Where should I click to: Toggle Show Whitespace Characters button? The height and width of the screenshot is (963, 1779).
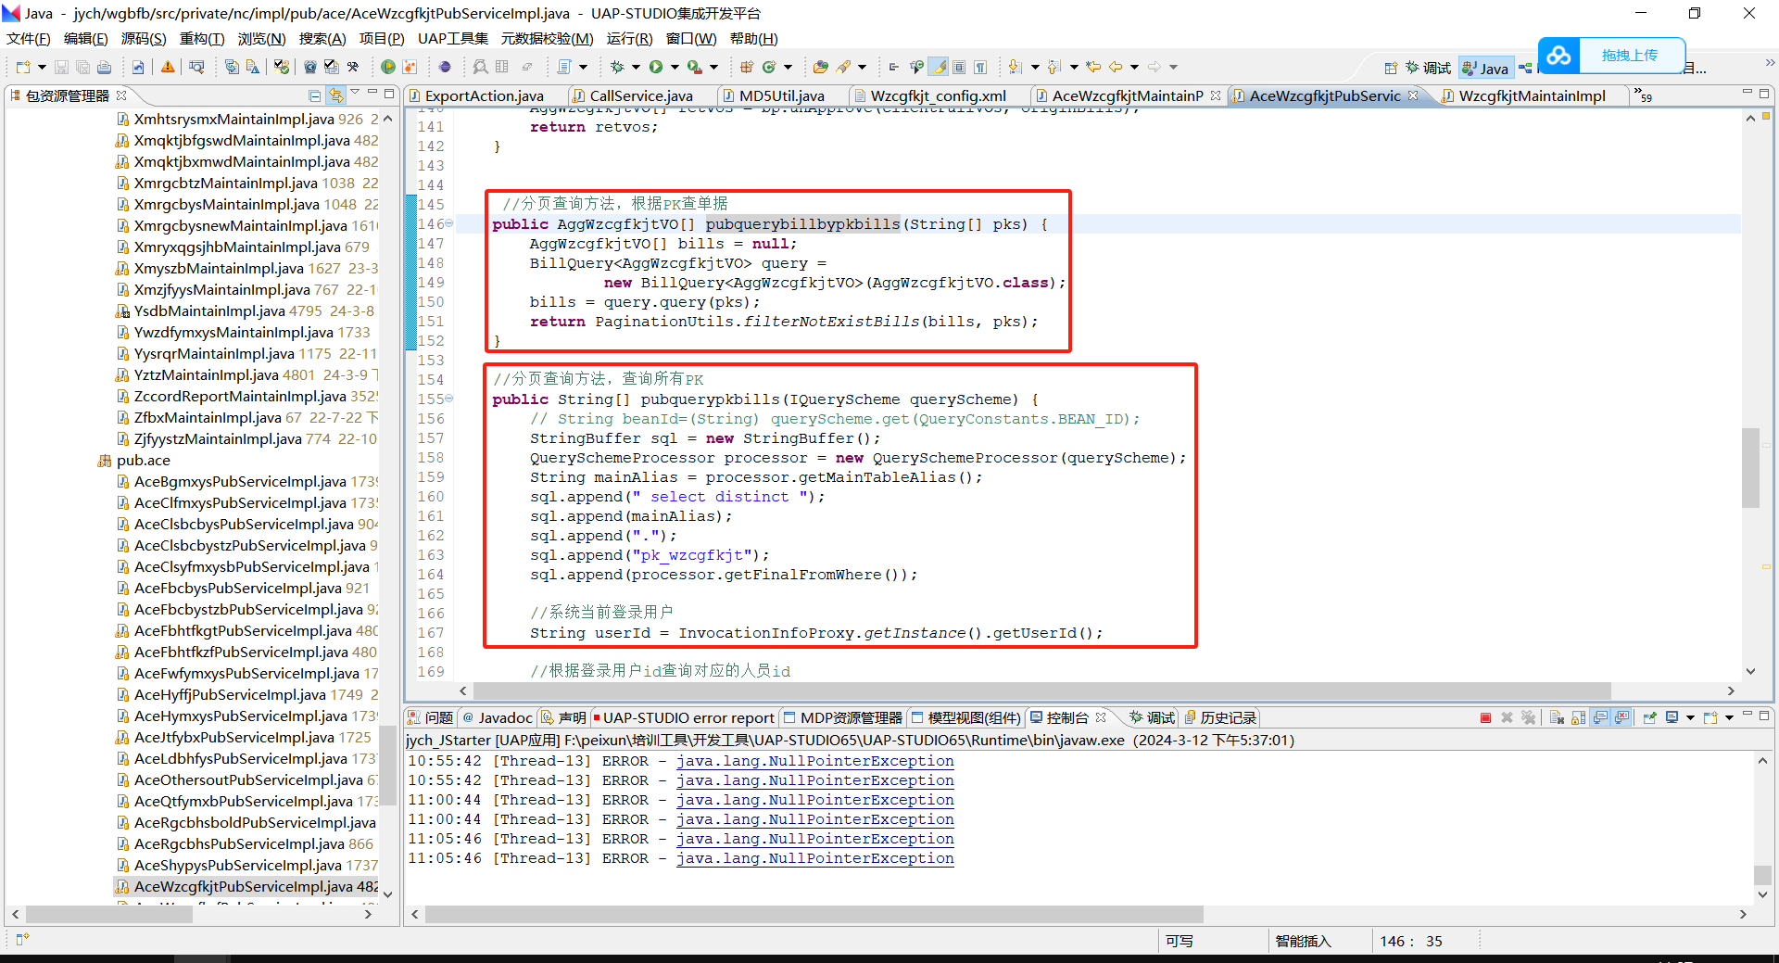pyautogui.click(x=980, y=67)
